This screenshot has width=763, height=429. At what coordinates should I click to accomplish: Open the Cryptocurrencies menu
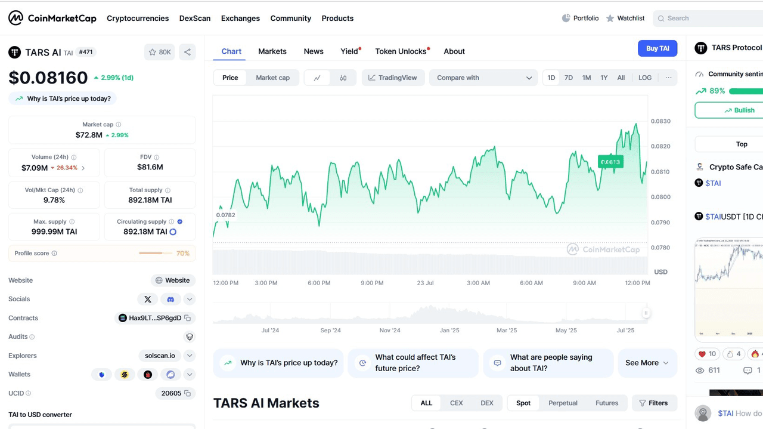coord(138,18)
